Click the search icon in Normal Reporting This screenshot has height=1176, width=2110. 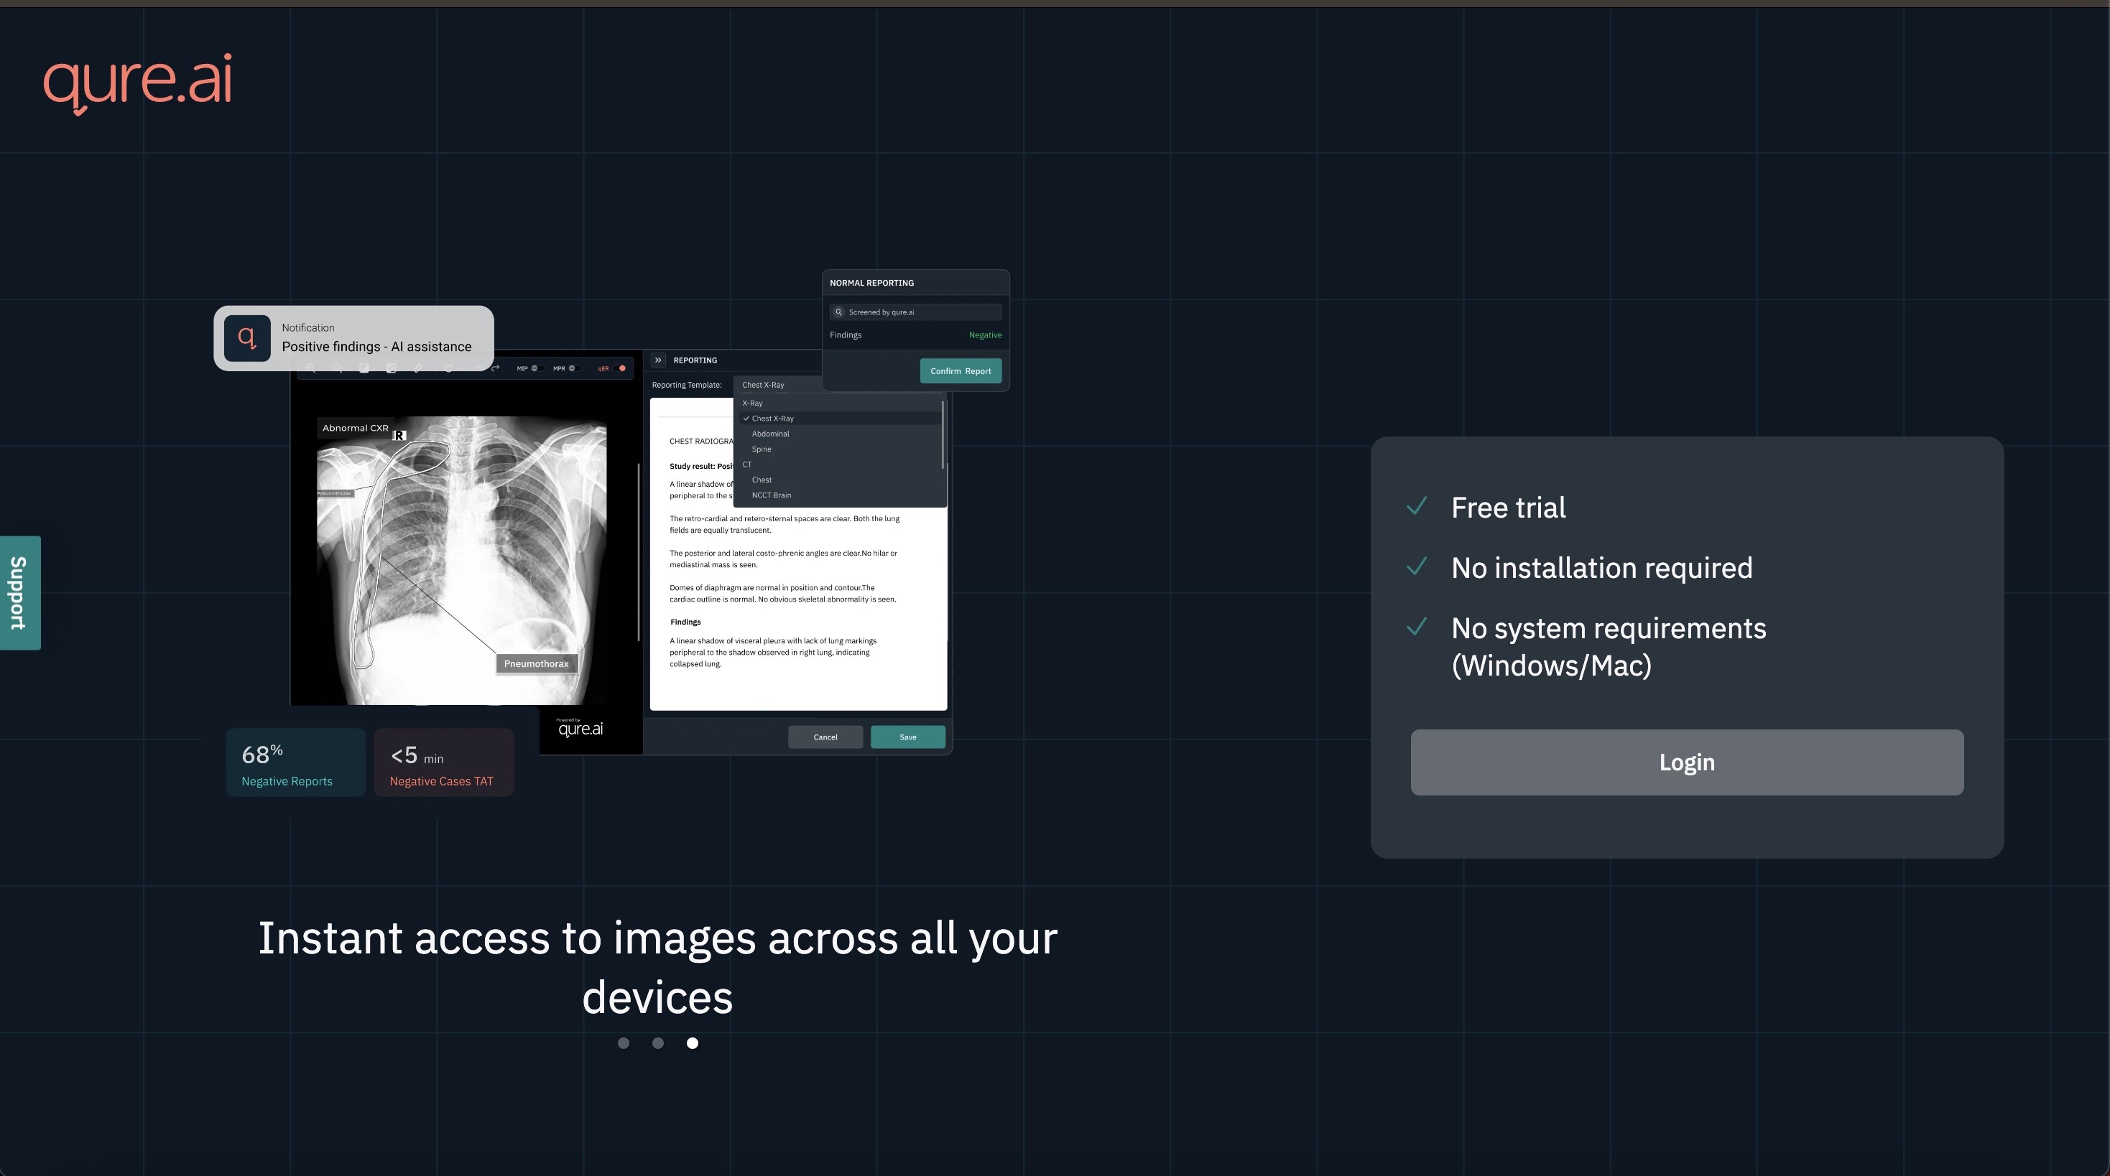pyautogui.click(x=839, y=312)
